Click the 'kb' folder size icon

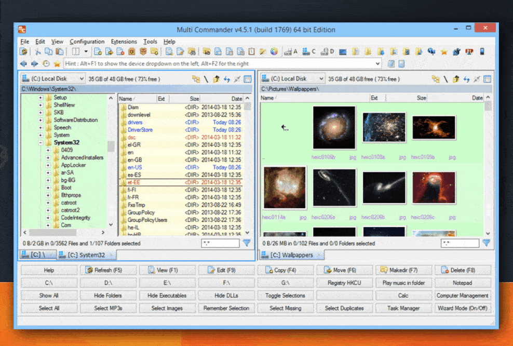coord(207,51)
